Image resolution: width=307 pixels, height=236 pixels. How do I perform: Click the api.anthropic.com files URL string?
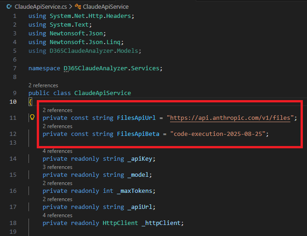pyautogui.click(x=230, y=118)
